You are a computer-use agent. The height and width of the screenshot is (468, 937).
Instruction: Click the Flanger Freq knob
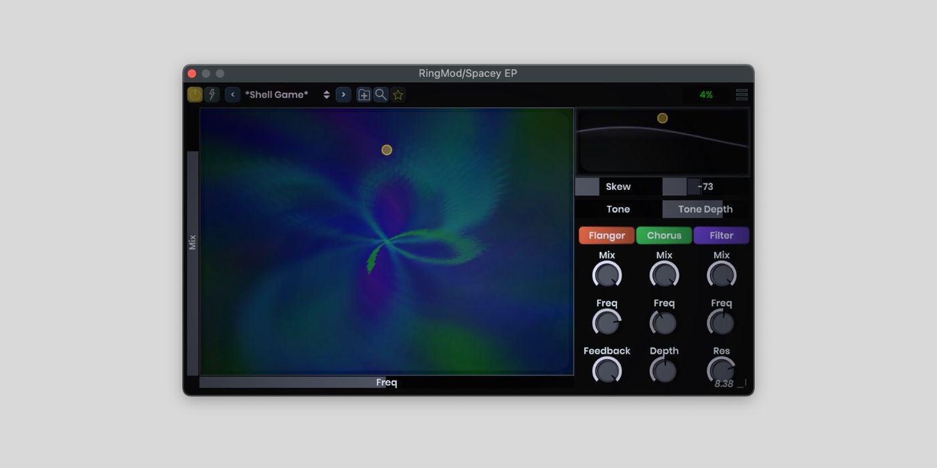click(607, 323)
